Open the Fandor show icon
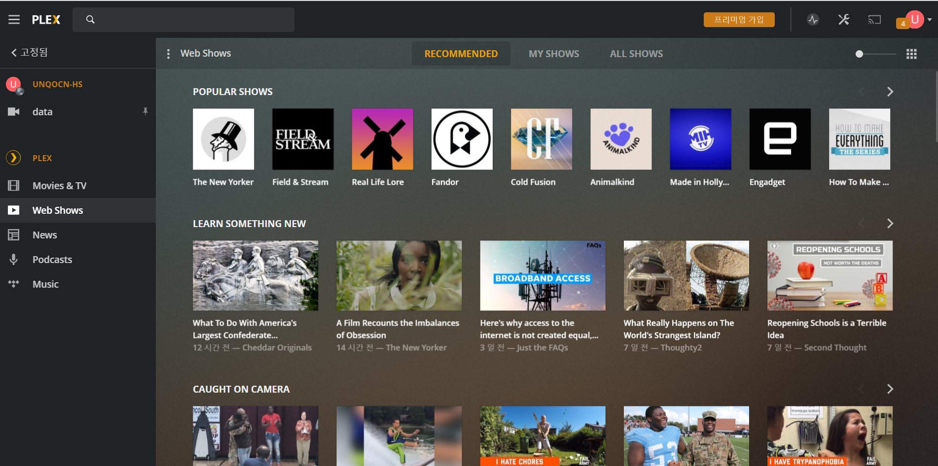Viewport: 938px width, 466px height. click(x=462, y=139)
